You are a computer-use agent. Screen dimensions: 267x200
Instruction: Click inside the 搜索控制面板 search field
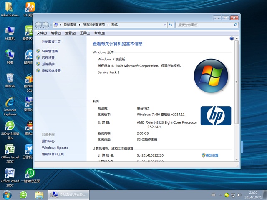tap(204, 25)
